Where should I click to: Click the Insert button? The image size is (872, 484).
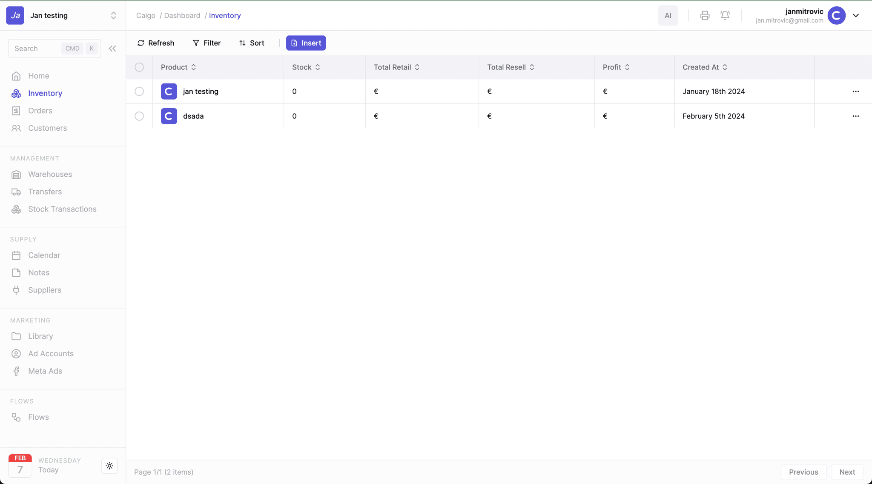(x=306, y=43)
